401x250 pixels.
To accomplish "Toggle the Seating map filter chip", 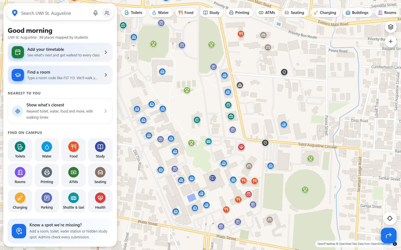I will pyautogui.click(x=295, y=12).
